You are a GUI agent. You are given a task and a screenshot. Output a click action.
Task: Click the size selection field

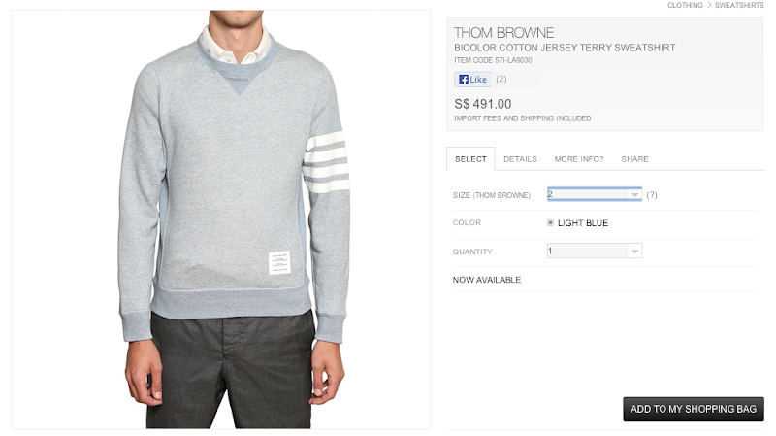click(595, 194)
